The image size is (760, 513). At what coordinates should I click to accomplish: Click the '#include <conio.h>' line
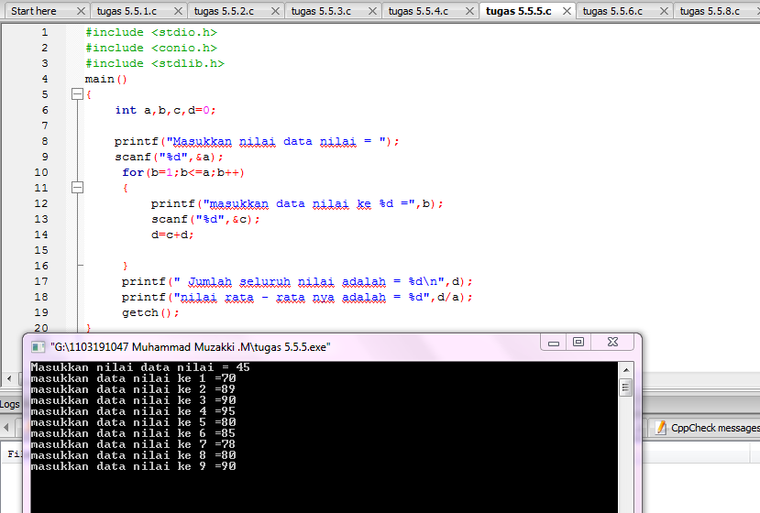point(151,48)
